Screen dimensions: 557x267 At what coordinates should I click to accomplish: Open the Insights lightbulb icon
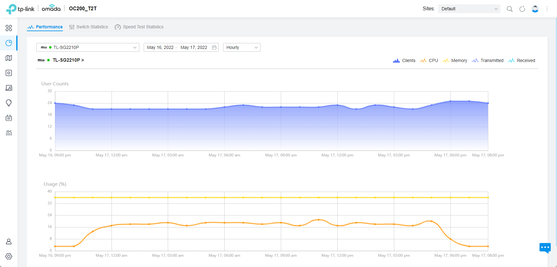9,103
